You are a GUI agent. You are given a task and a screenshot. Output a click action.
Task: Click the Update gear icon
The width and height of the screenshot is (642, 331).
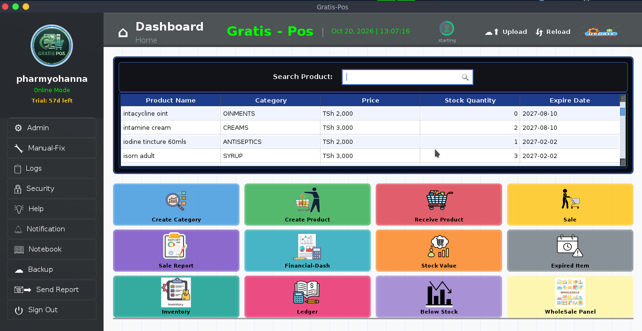pyautogui.click(x=601, y=32)
